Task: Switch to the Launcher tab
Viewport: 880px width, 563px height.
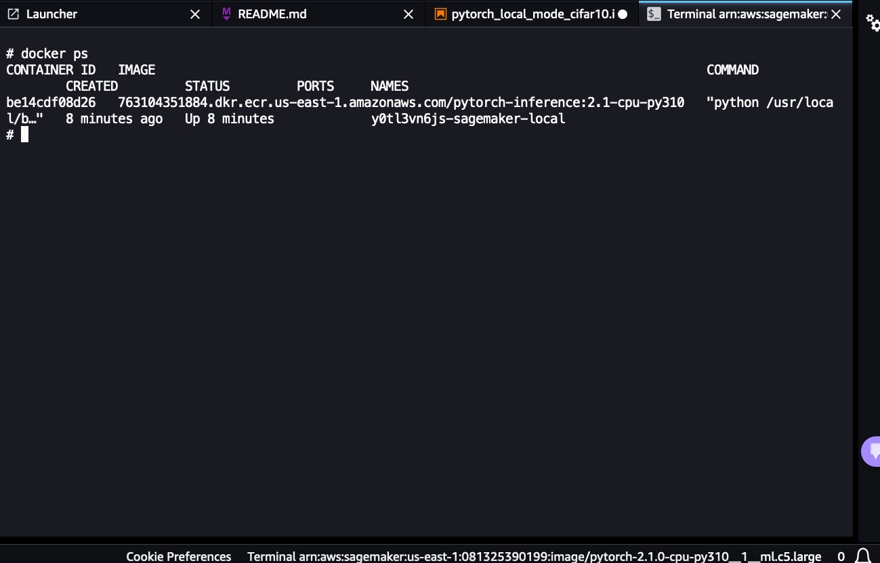Action: pyautogui.click(x=105, y=14)
